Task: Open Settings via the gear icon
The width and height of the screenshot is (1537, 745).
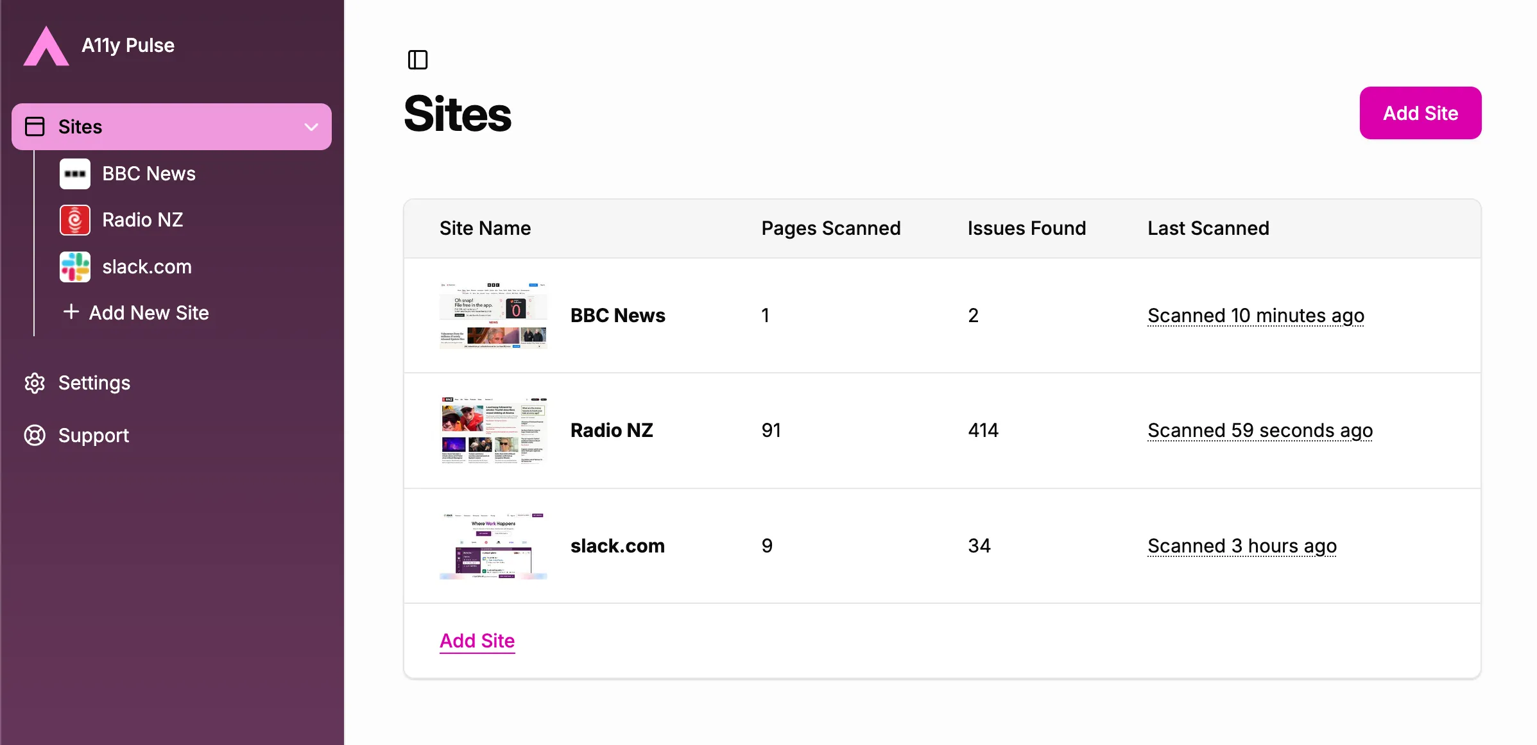Action: pos(35,382)
